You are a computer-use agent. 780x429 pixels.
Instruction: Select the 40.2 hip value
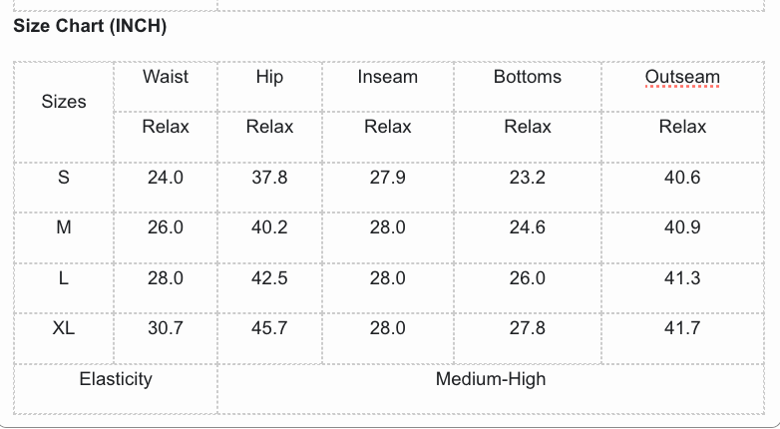tap(269, 227)
